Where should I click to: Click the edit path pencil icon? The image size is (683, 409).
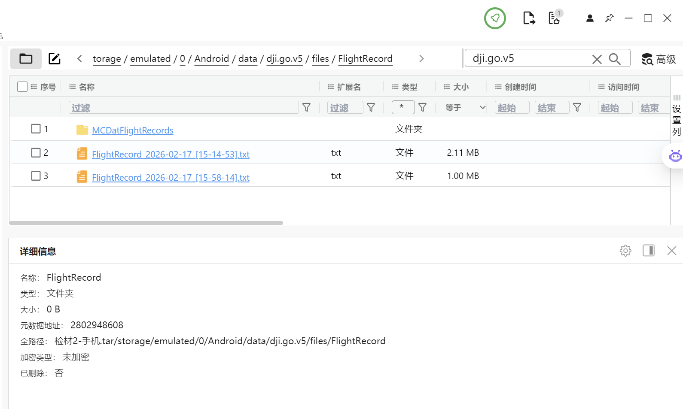pyautogui.click(x=55, y=59)
